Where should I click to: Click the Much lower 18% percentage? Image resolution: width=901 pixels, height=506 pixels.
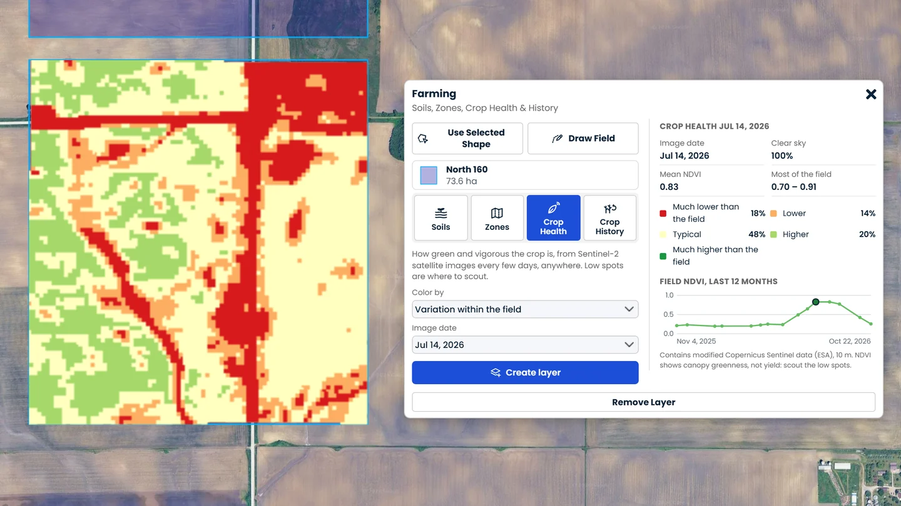pos(758,213)
